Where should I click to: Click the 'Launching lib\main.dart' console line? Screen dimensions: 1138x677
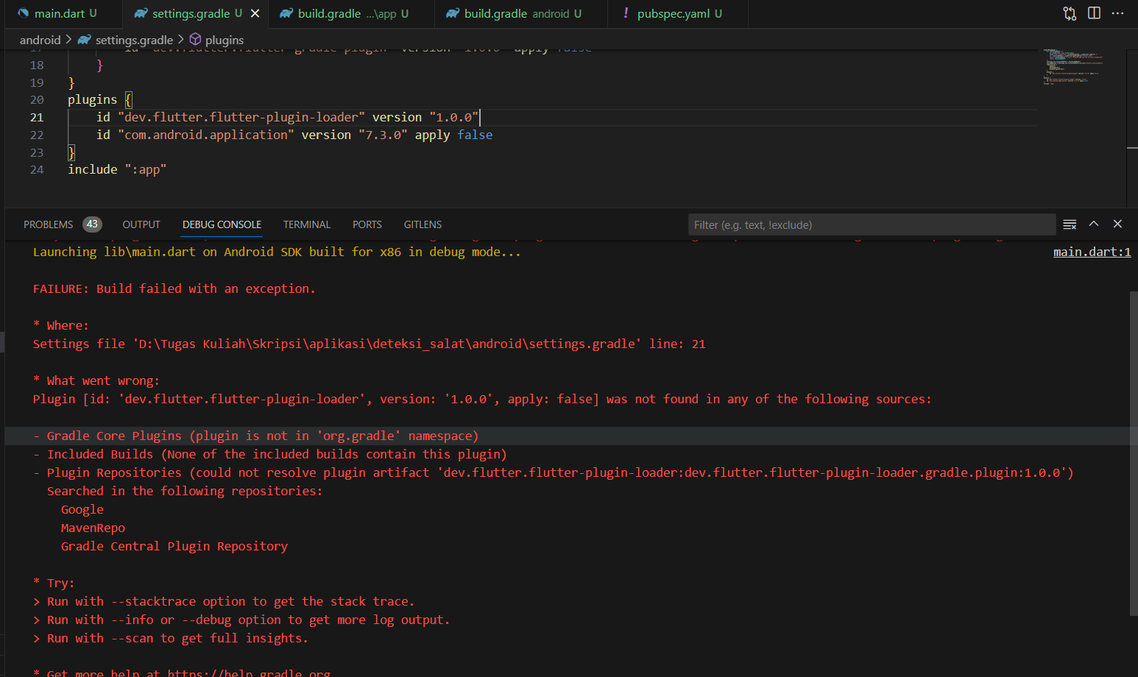(x=277, y=252)
